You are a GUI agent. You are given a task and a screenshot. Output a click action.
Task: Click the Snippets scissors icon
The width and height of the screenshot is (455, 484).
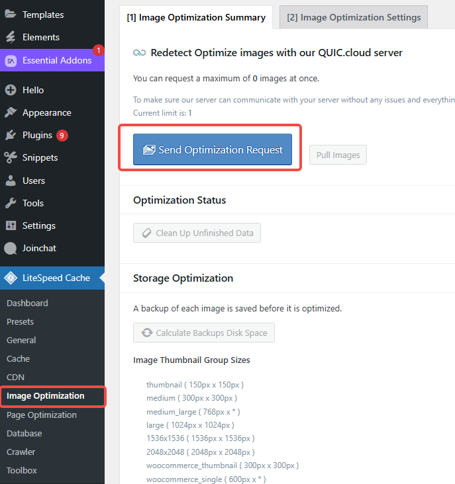11,157
